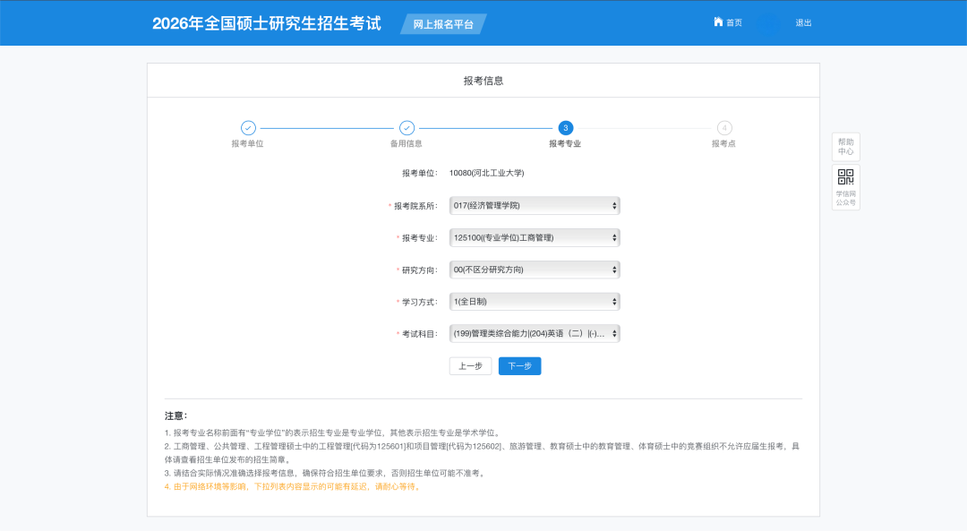
Task: Select the 网上报名平台 header tab
Action: 443,24
